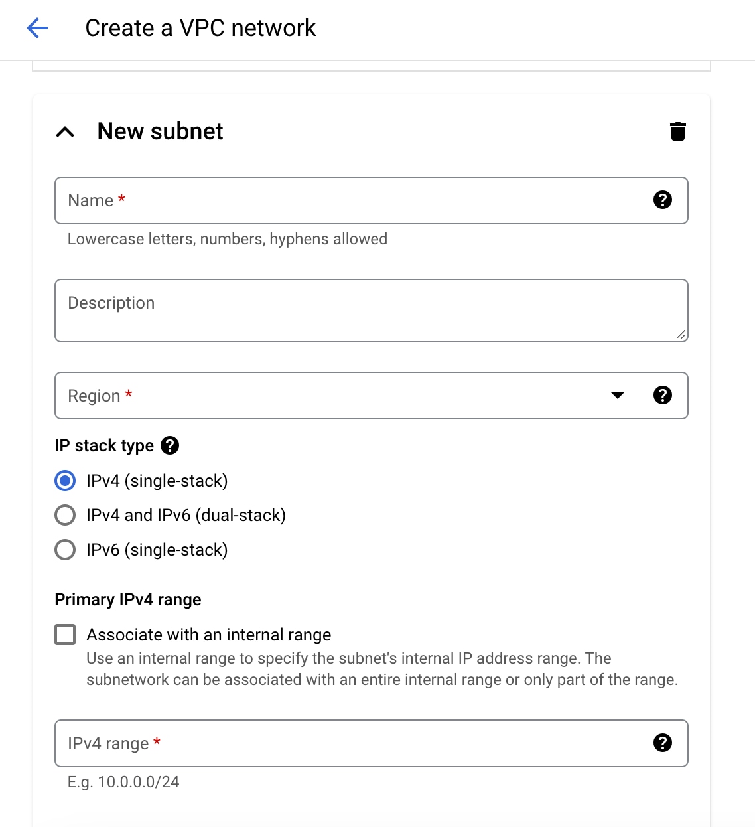Delete the new subnet via trash icon
The image size is (755, 827).
click(677, 131)
